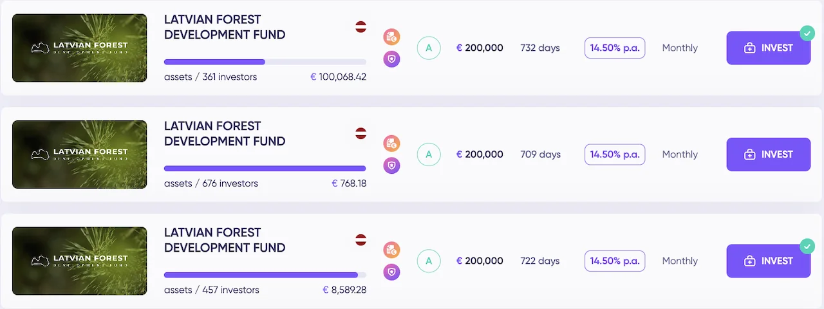
Task: Click the green checkmark badge on the 722-day Invest button
Action: (x=807, y=246)
